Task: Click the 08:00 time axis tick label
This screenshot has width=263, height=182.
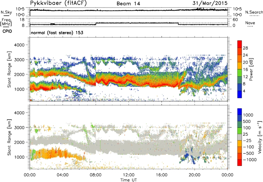Action: [96, 175]
